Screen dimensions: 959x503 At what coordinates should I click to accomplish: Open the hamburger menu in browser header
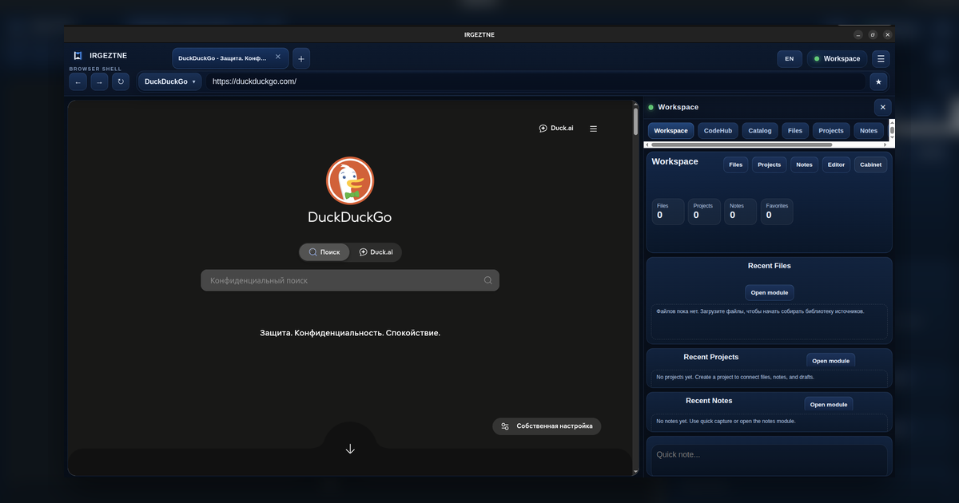[880, 58]
